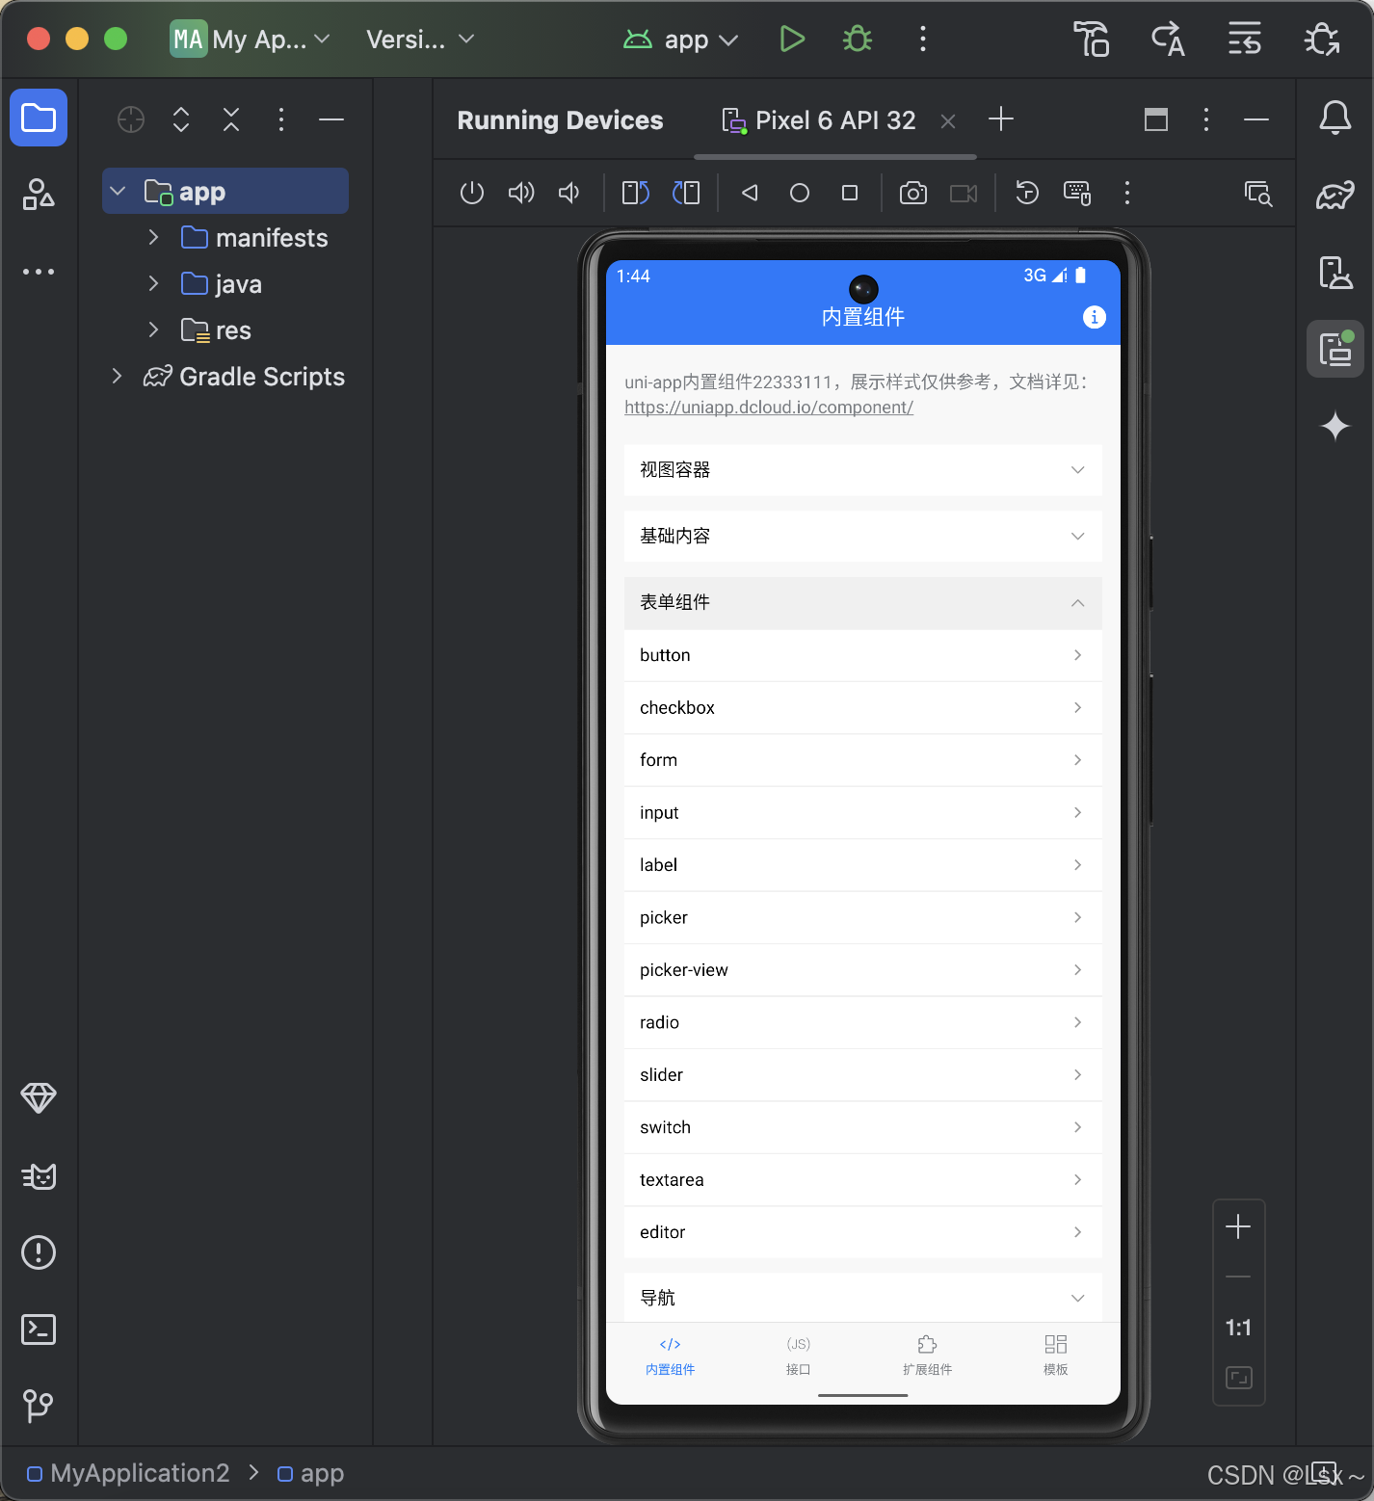Open the Project tool window folder icon
This screenshot has width=1374, height=1501.
[39, 118]
